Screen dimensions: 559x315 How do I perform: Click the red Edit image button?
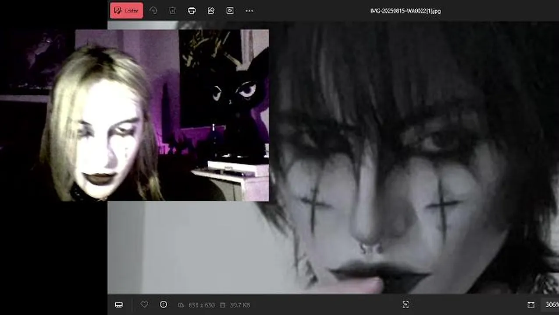point(126,10)
